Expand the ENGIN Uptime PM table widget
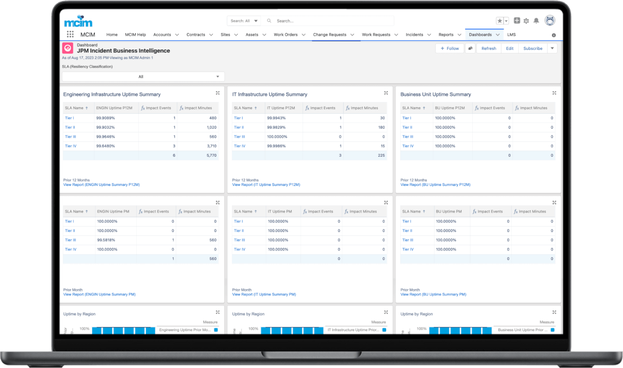Screen dimensions: 623x368 pyautogui.click(x=218, y=202)
